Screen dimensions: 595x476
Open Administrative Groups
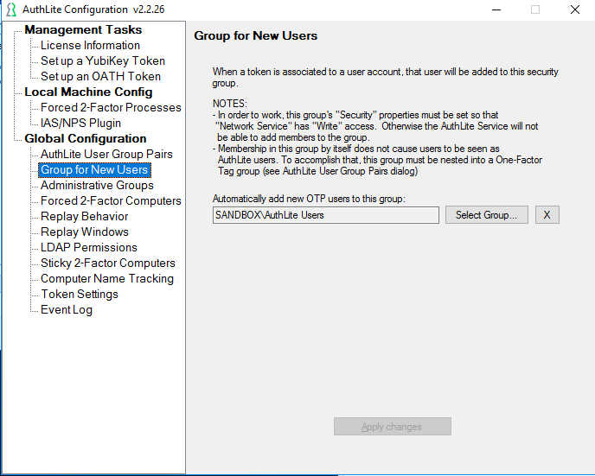click(x=97, y=185)
